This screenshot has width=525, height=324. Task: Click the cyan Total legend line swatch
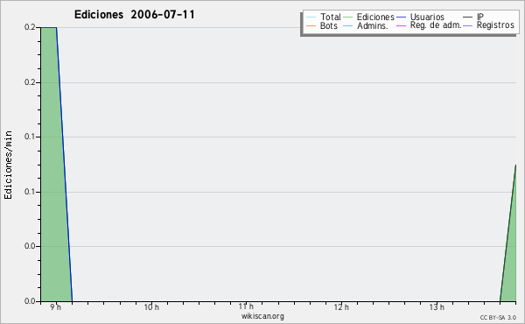click(311, 18)
